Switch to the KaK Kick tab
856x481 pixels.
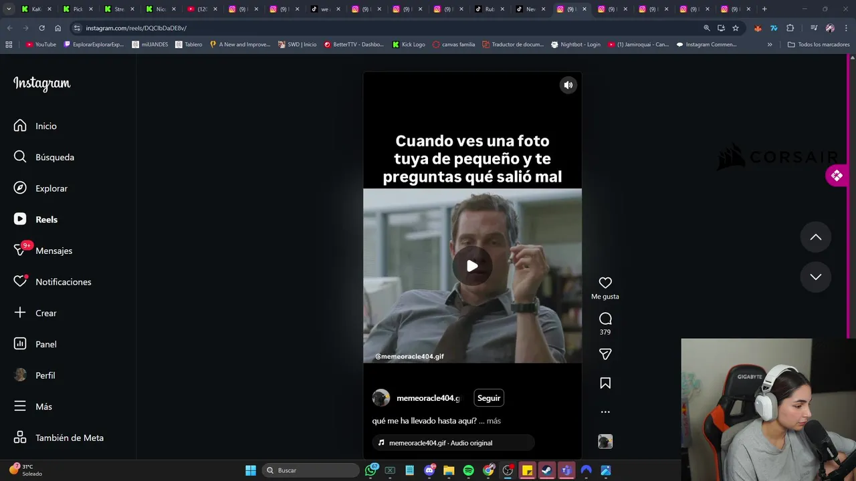pos(37,9)
